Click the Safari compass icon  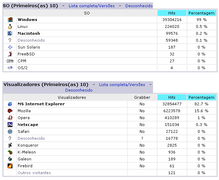[x=10, y=131]
